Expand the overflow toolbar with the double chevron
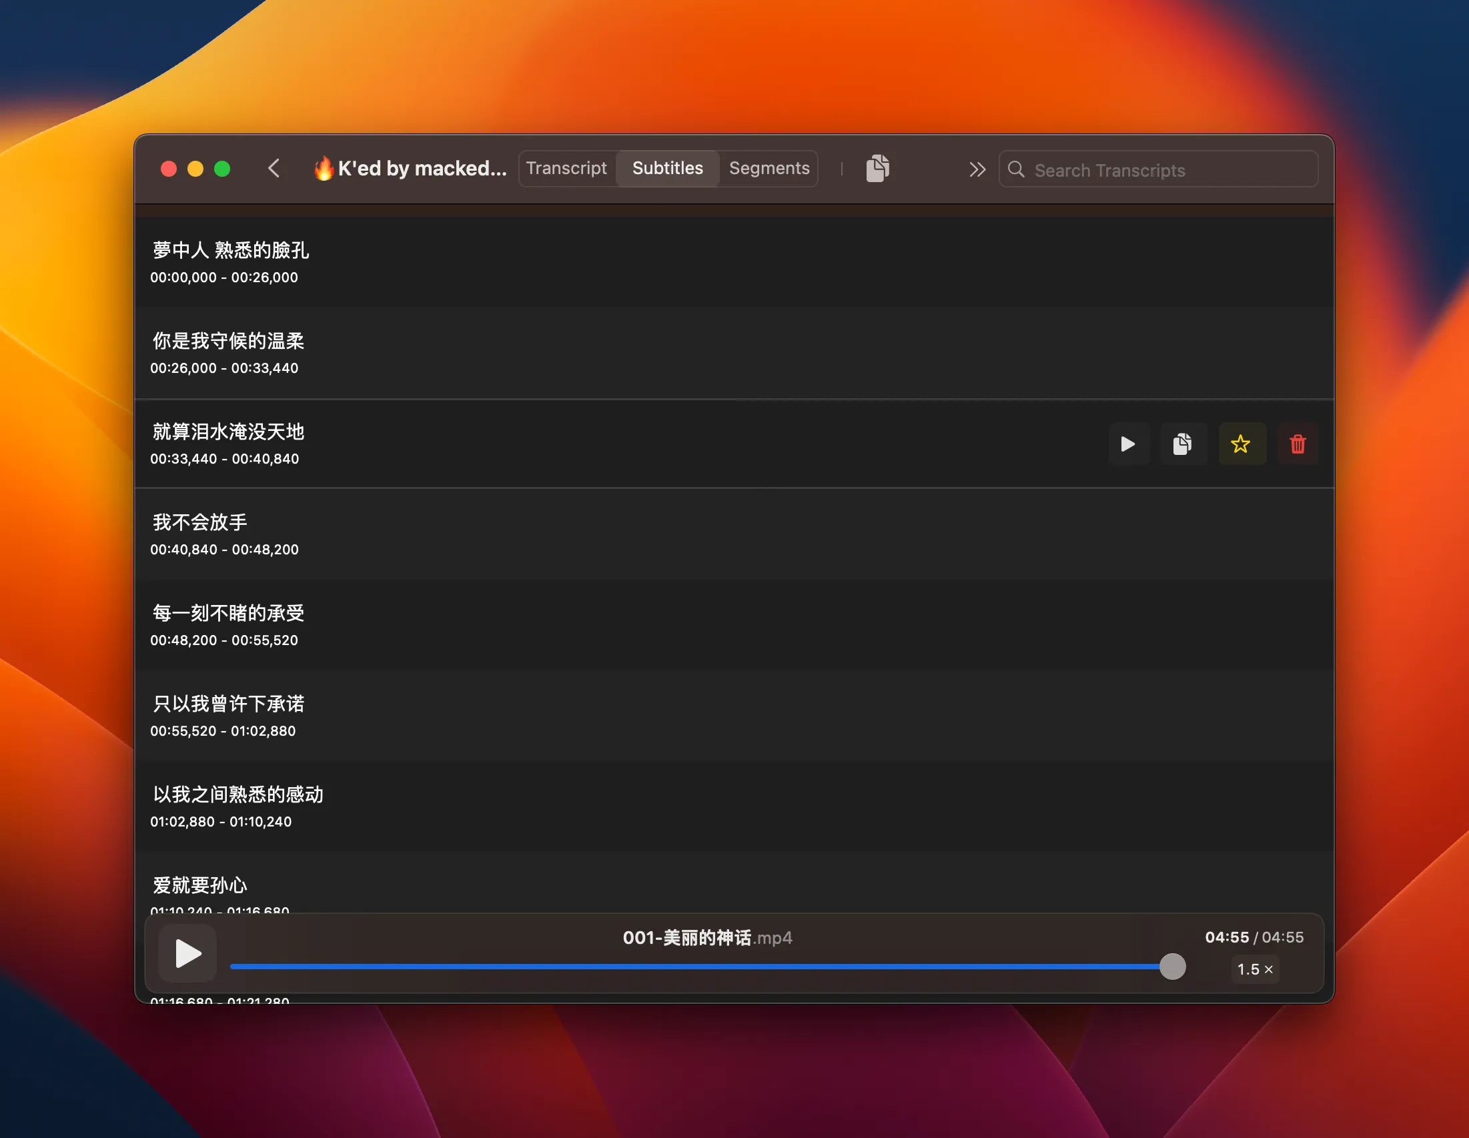The image size is (1469, 1138). pos(977,169)
